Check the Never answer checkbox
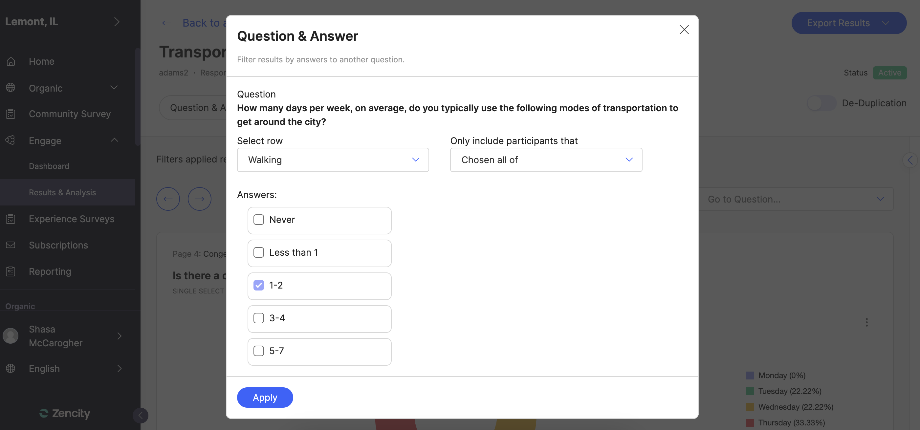920x430 pixels. click(x=259, y=220)
